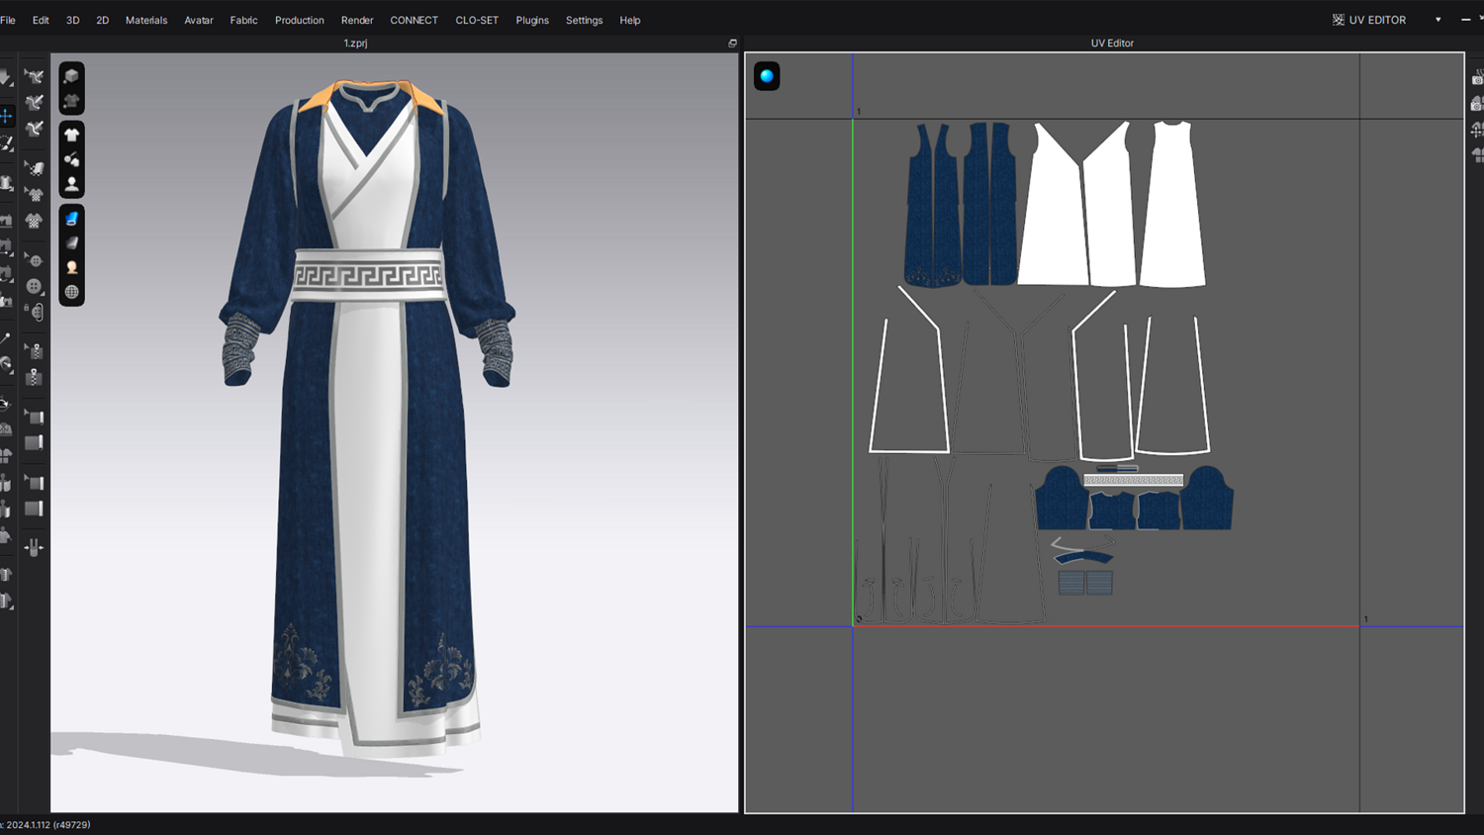
Task: Toggle the white T-shirt garment visibility
Action: coord(71,135)
